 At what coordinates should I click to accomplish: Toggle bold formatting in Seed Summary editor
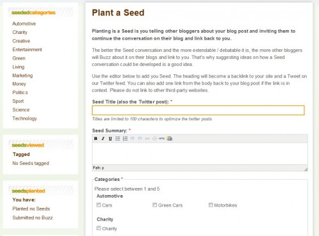click(x=96, y=139)
